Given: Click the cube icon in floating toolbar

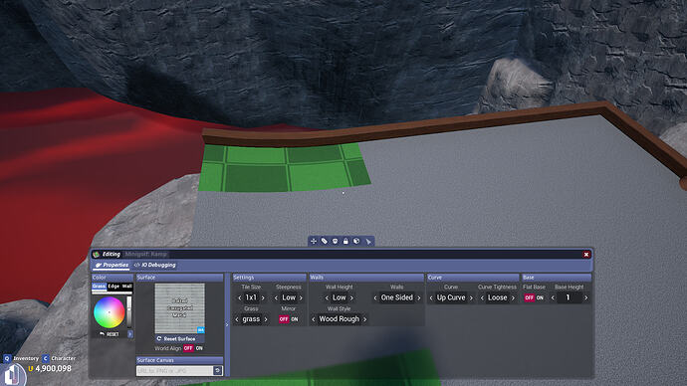Looking at the screenshot, I should [356, 241].
